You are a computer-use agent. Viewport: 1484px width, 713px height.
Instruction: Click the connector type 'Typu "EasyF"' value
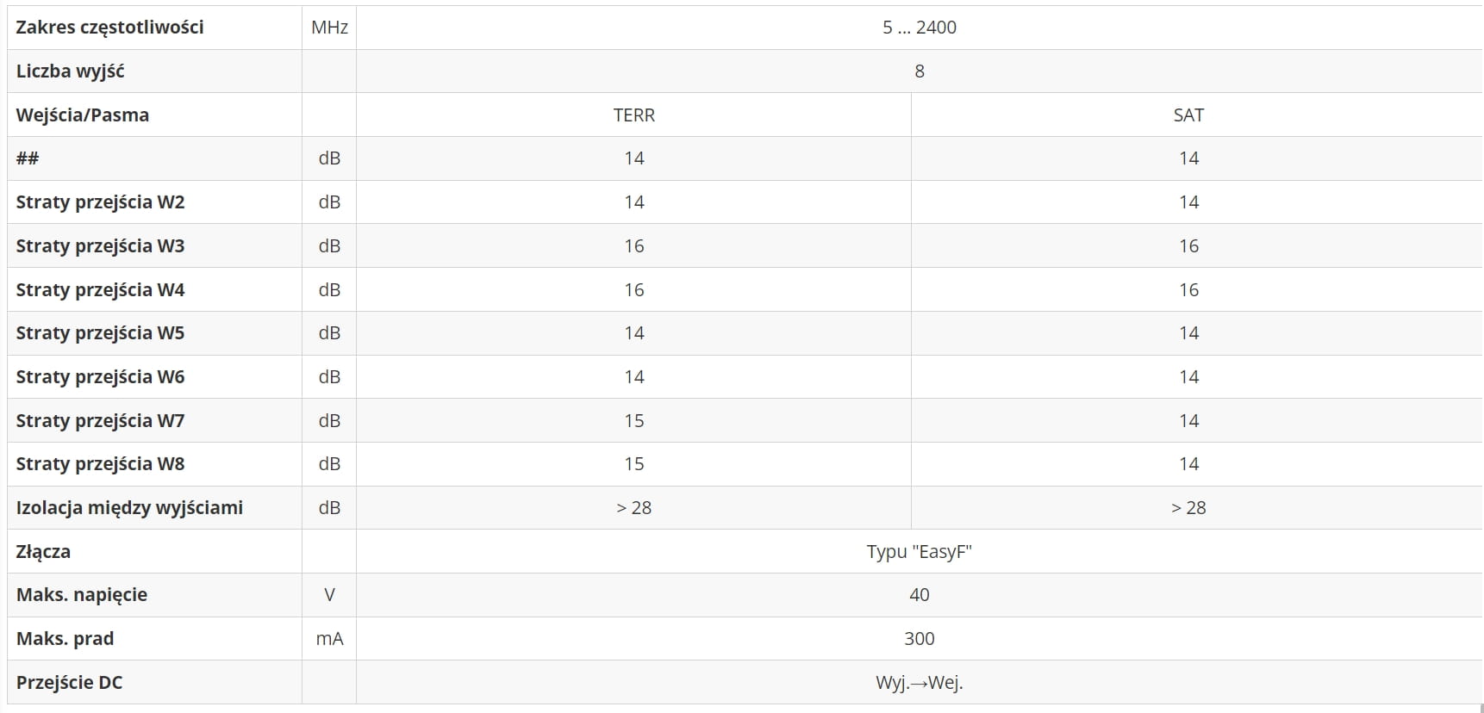(x=919, y=552)
